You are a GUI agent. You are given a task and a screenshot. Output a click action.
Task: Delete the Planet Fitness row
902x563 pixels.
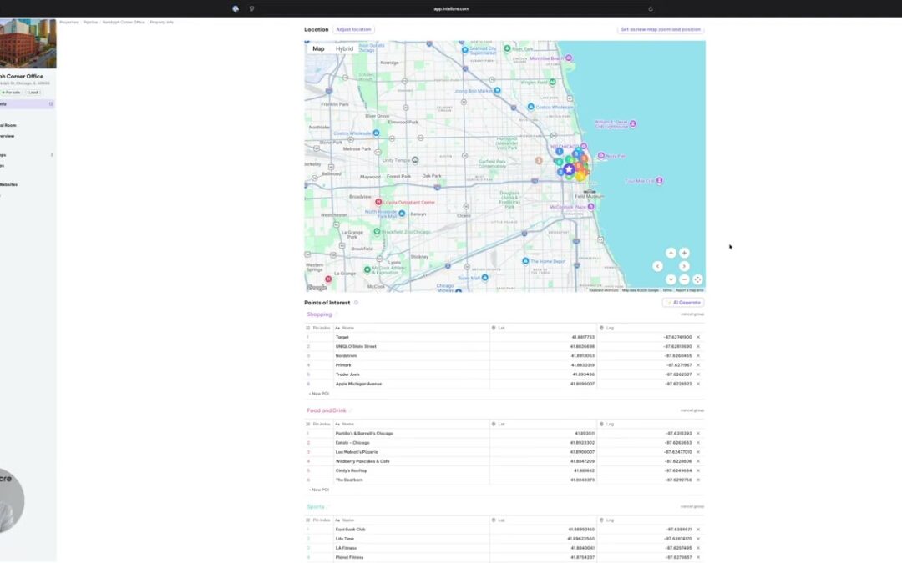(697, 557)
